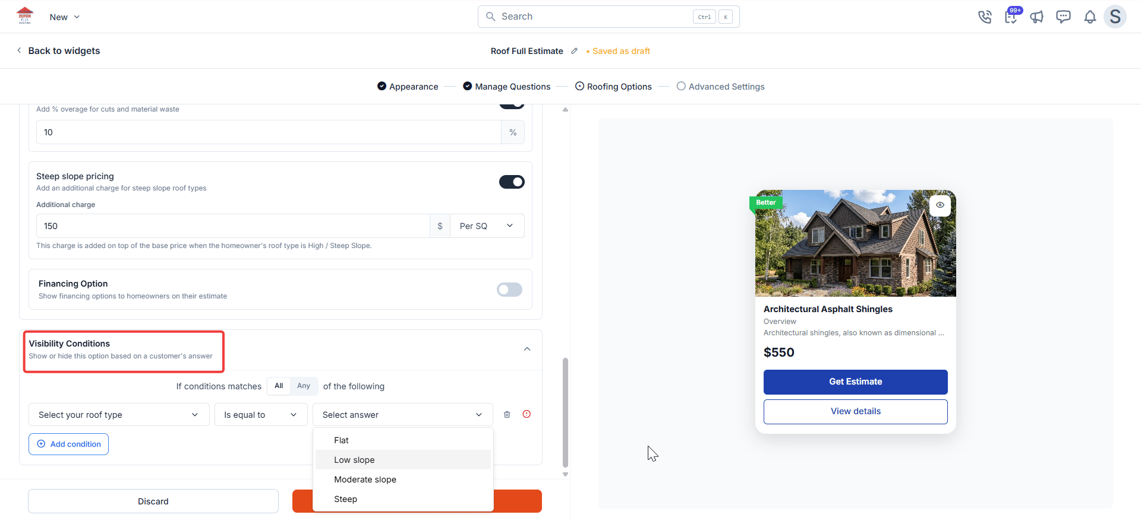Screen dimensions: 1141x521
Task: Click the Add condition button
Action: [x=68, y=444]
